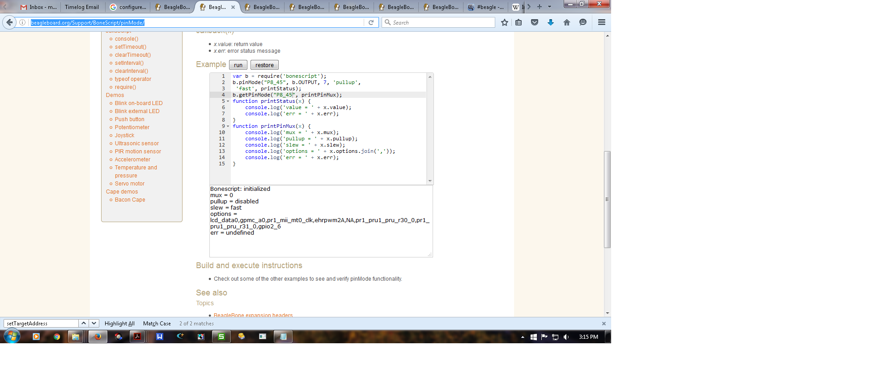Open the Blink on-board LED demo link
Screen dimensions: 884x379
tap(139, 103)
